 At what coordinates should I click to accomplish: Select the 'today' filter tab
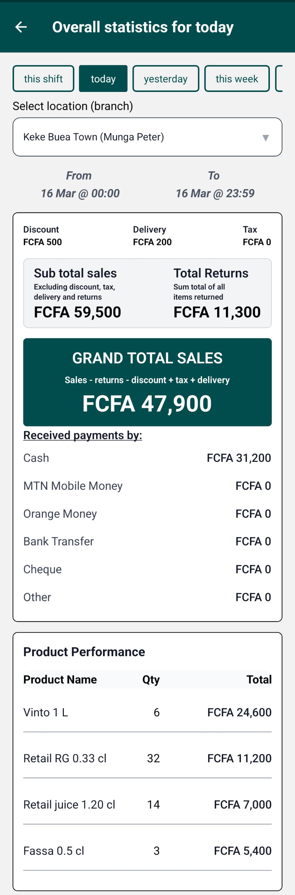(103, 79)
